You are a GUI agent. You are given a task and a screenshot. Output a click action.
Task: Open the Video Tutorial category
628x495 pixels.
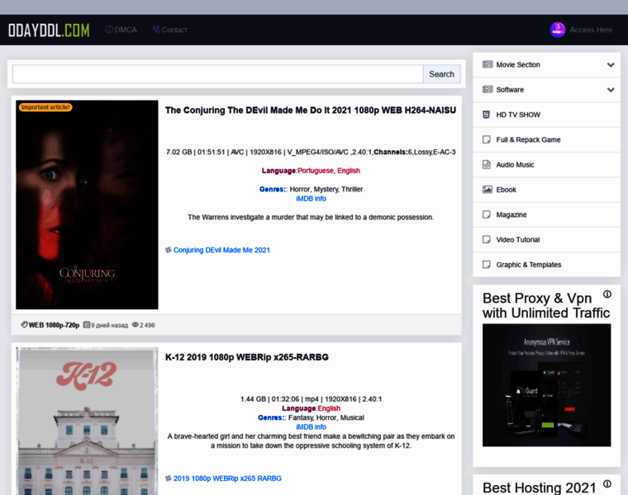pyautogui.click(x=547, y=239)
